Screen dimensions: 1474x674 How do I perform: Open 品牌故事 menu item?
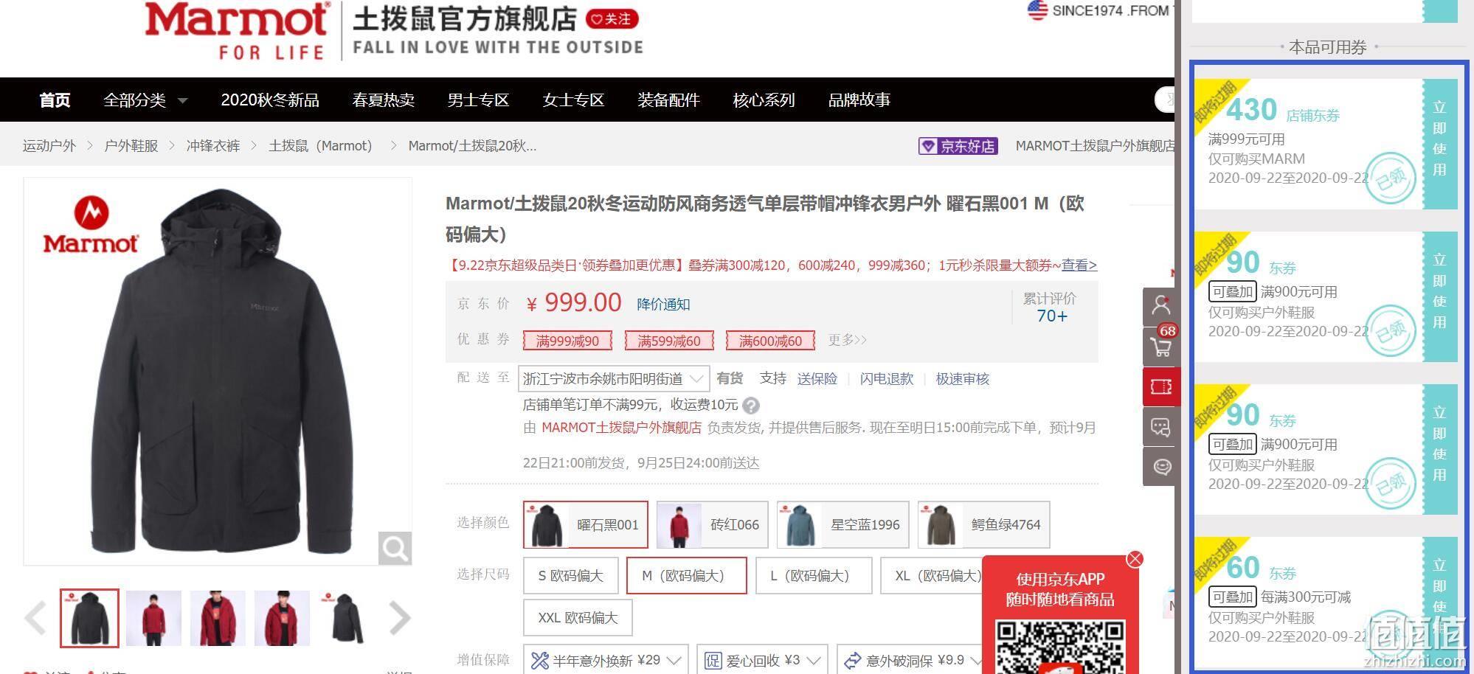click(859, 100)
